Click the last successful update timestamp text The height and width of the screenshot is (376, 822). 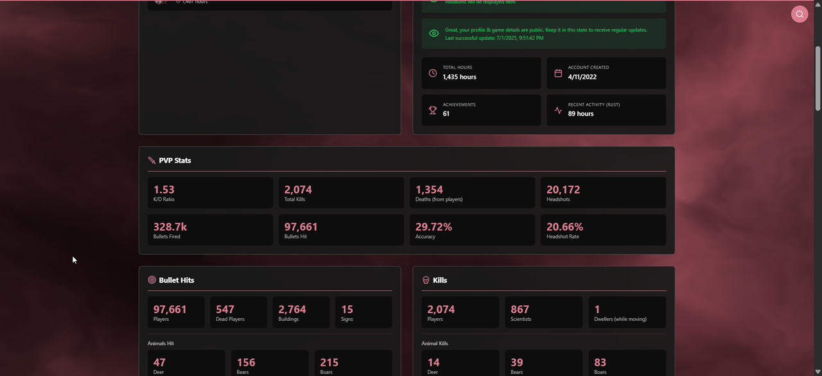click(494, 38)
